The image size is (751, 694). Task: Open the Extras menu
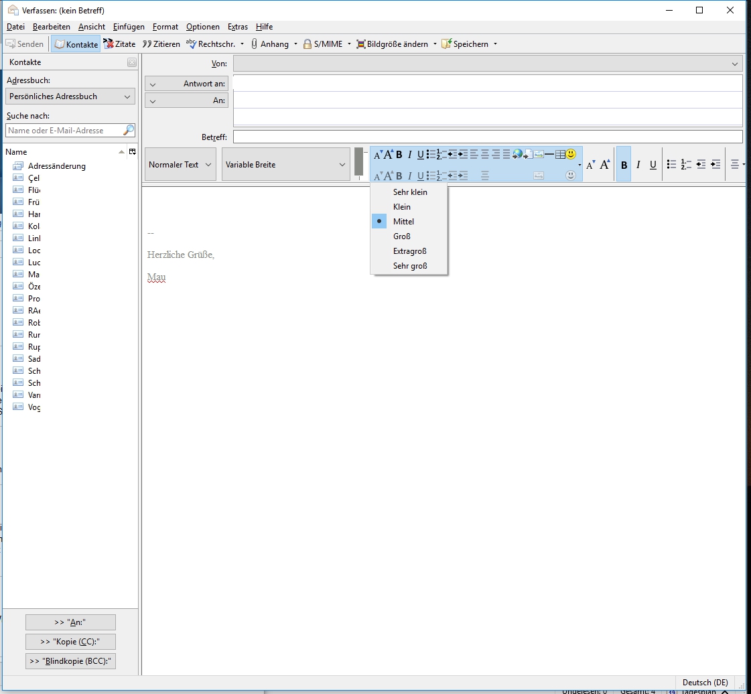237,27
